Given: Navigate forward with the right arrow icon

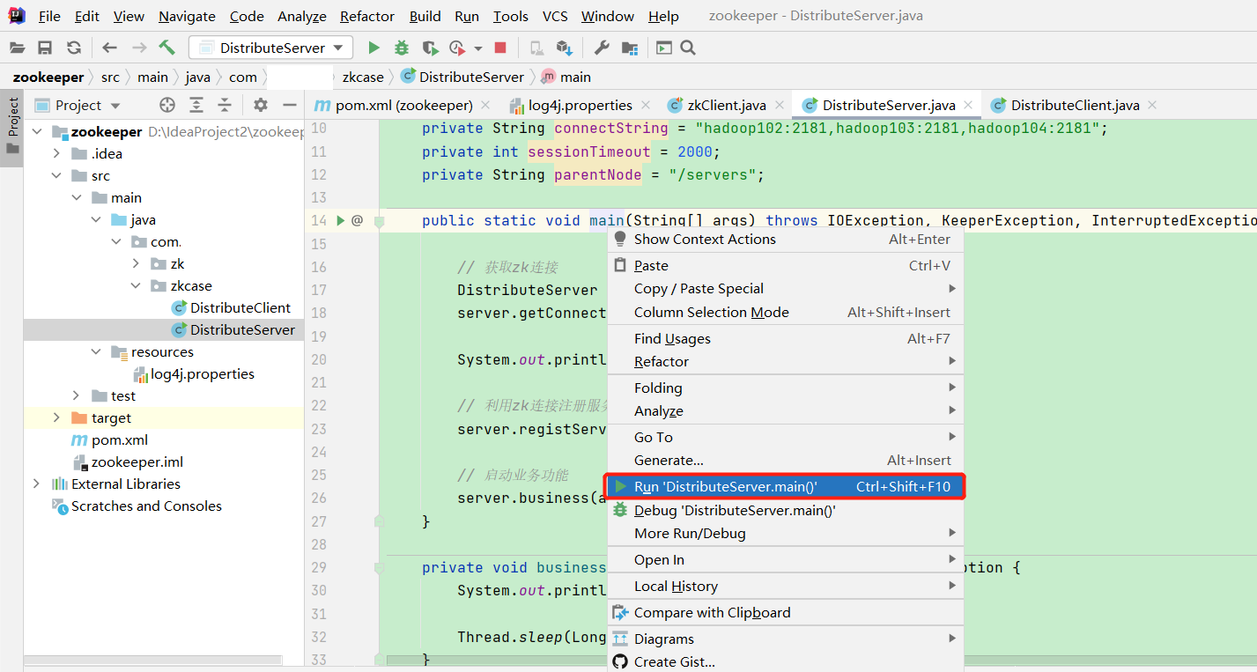Looking at the screenshot, I should point(138,48).
